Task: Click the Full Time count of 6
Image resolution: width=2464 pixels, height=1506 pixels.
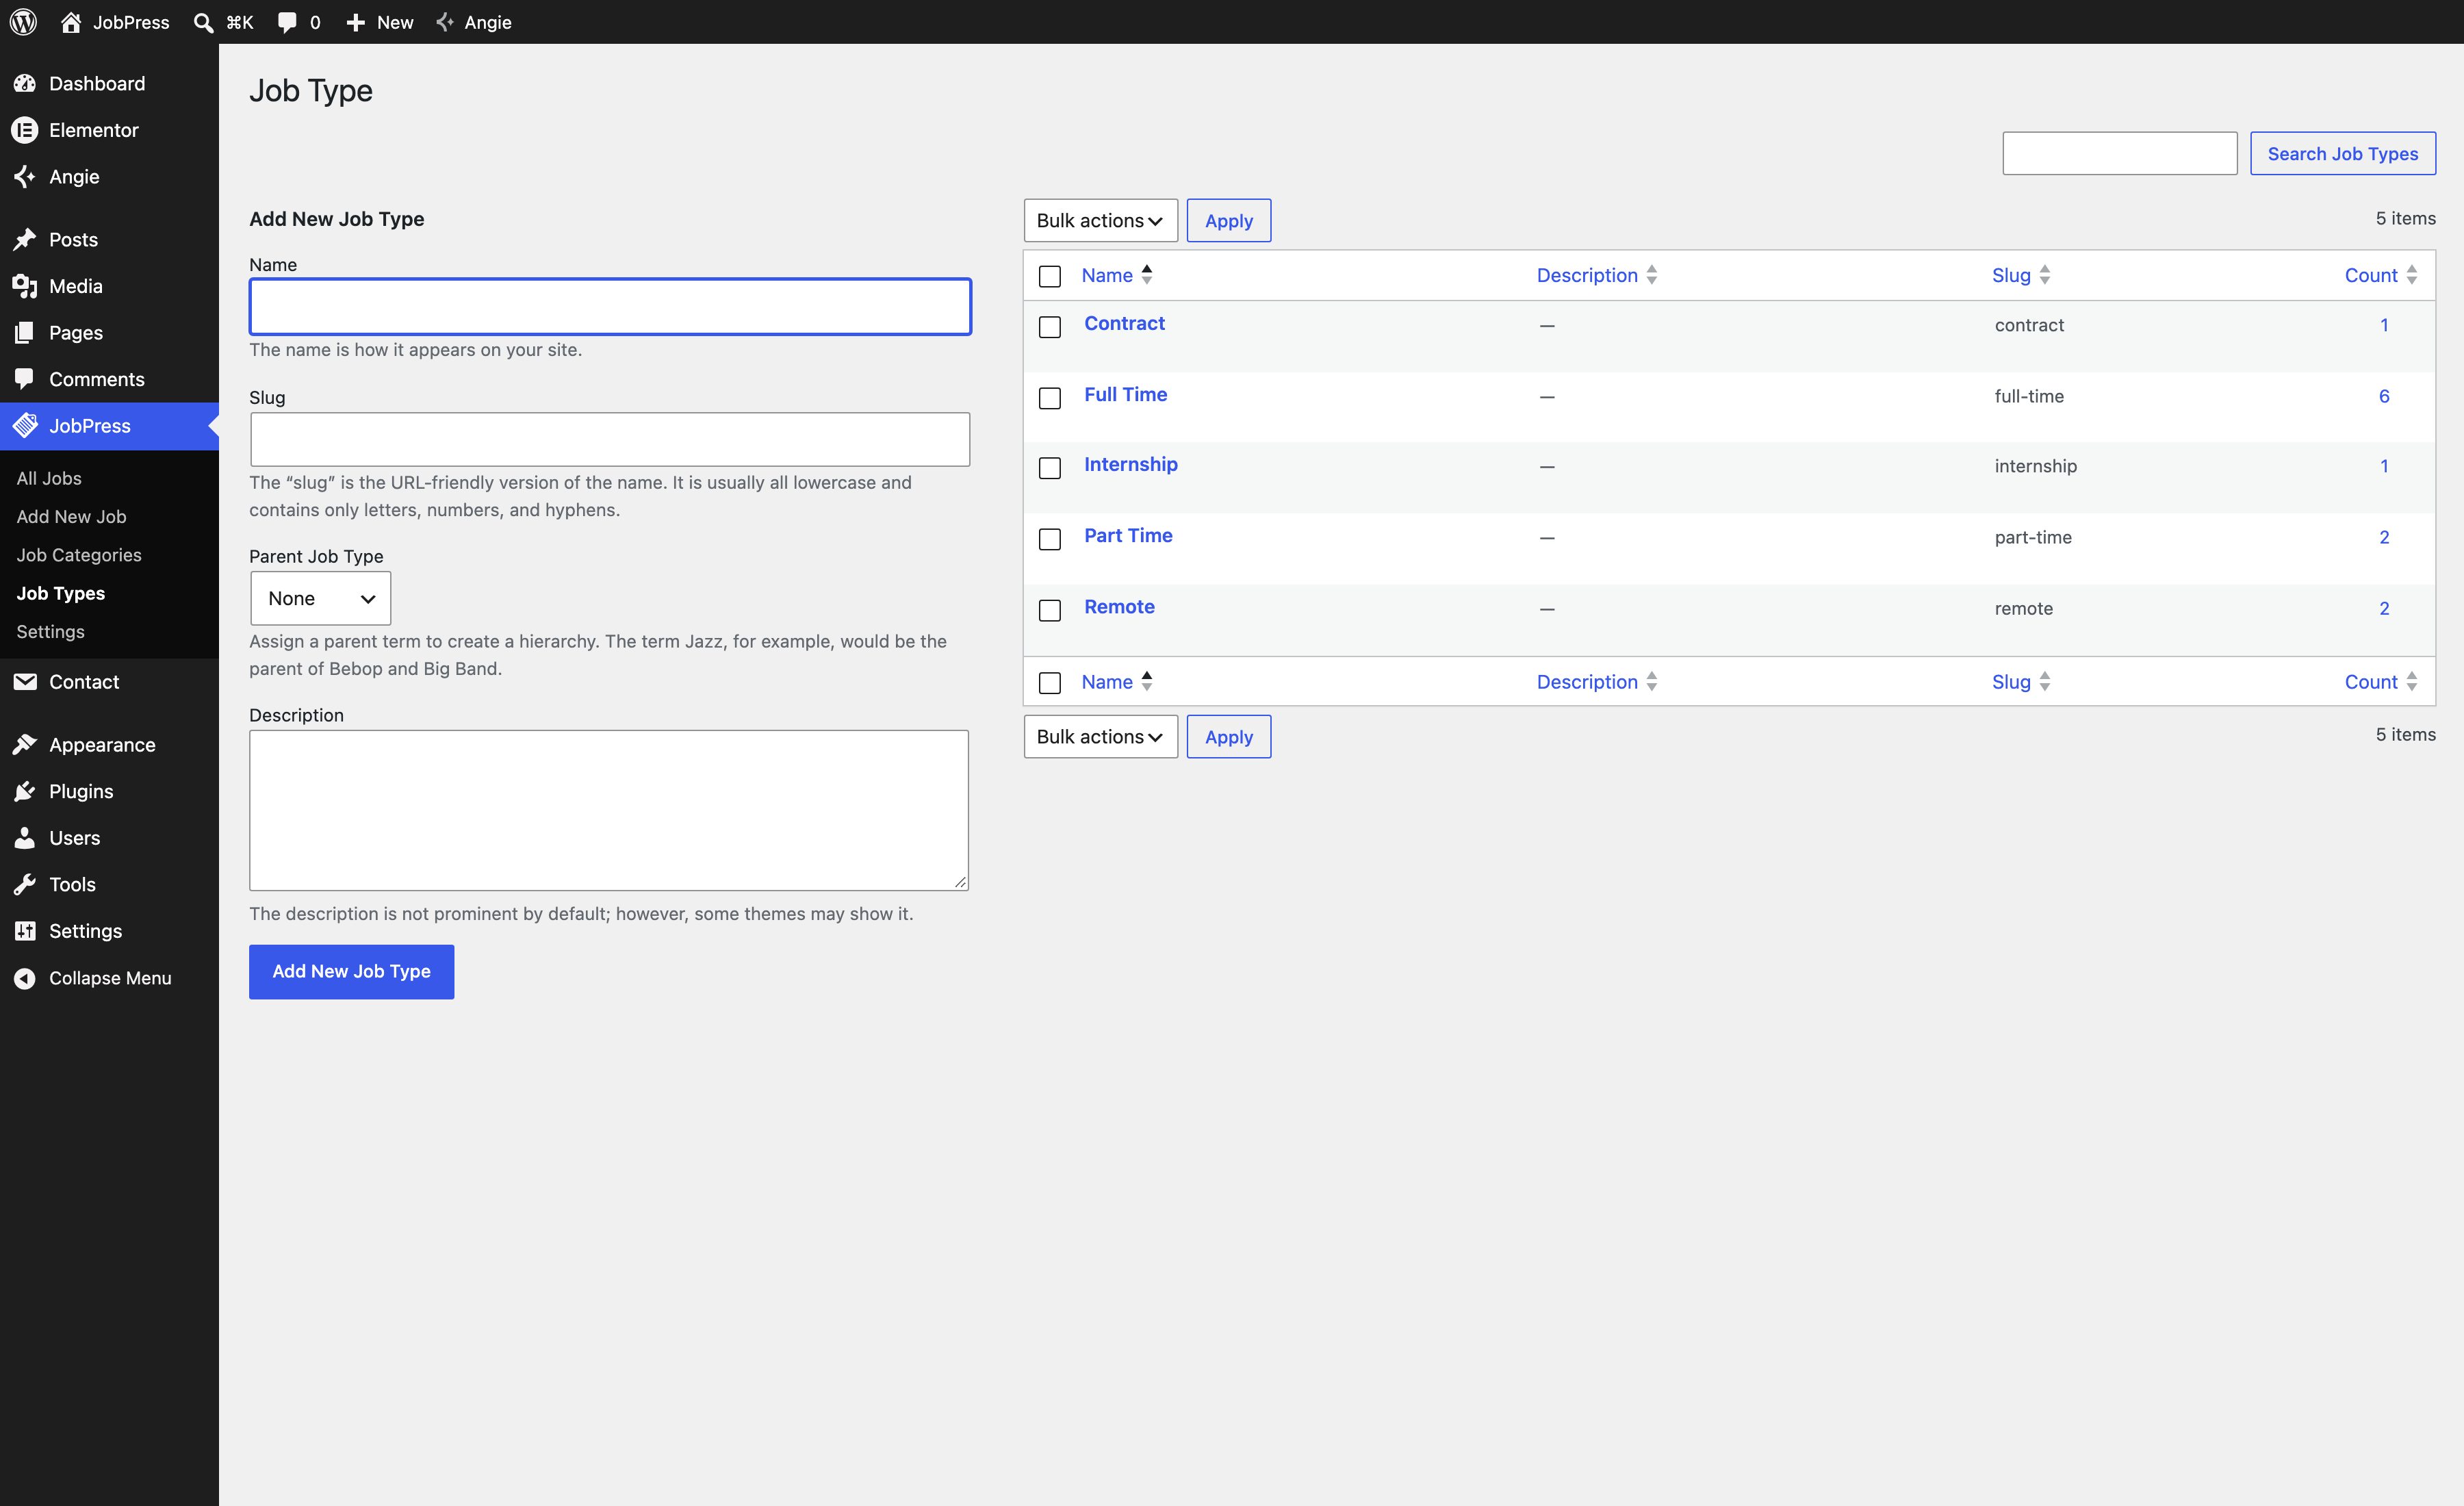Action: [x=2384, y=396]
